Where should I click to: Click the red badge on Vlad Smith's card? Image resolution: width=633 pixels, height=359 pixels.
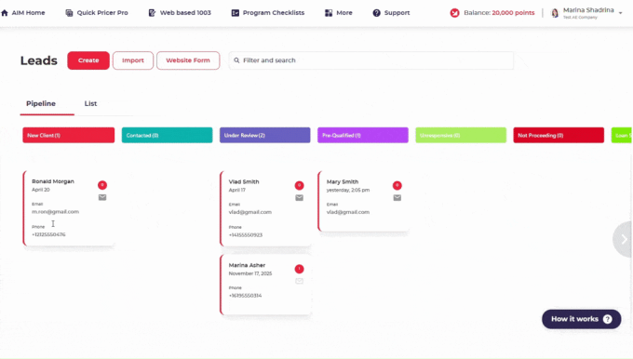[x=299, y=185]
